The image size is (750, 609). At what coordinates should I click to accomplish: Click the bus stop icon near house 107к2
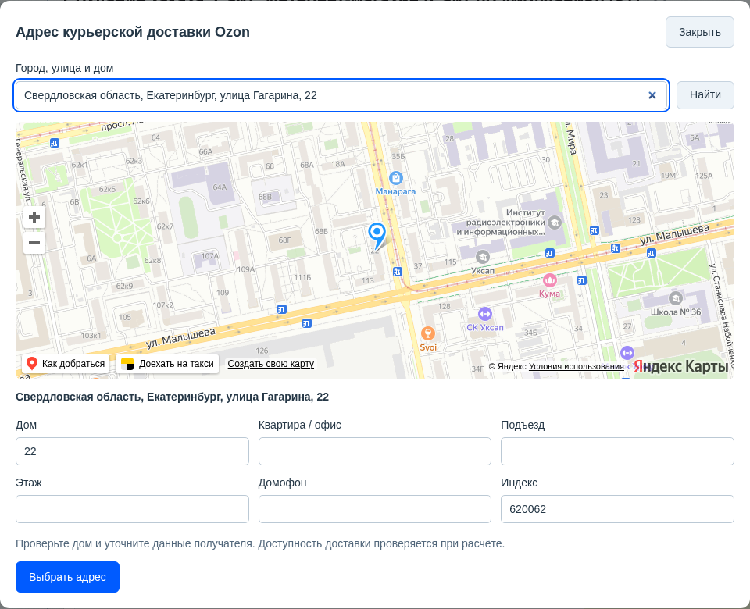pos(282,309)
